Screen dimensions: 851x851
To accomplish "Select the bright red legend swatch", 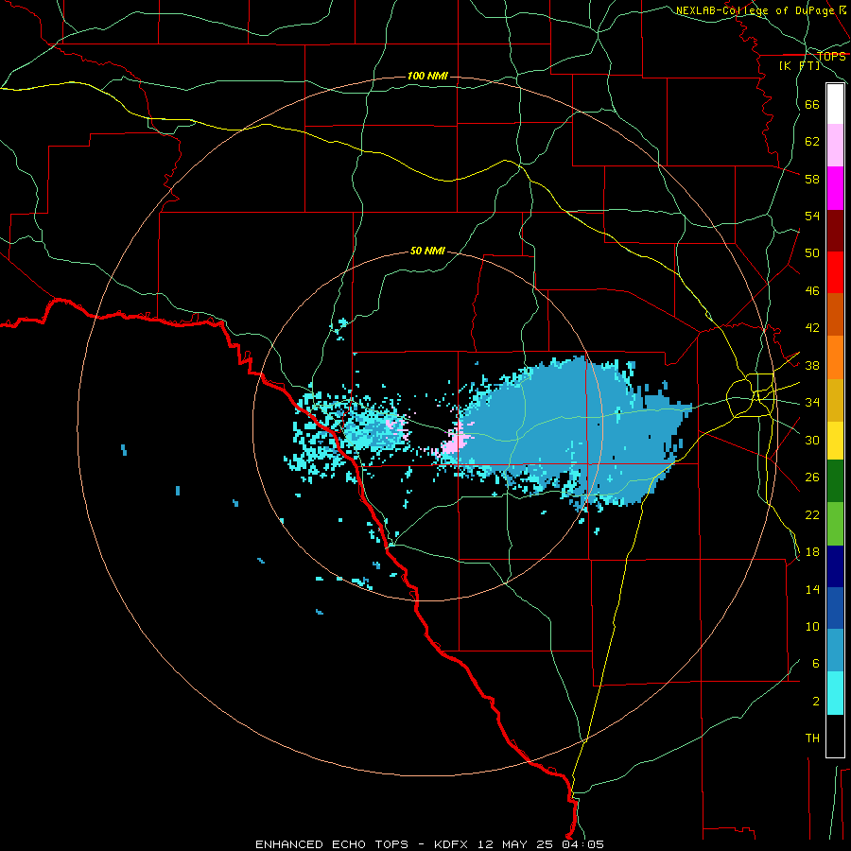I will pyautogui.click(x=835, y=272).
